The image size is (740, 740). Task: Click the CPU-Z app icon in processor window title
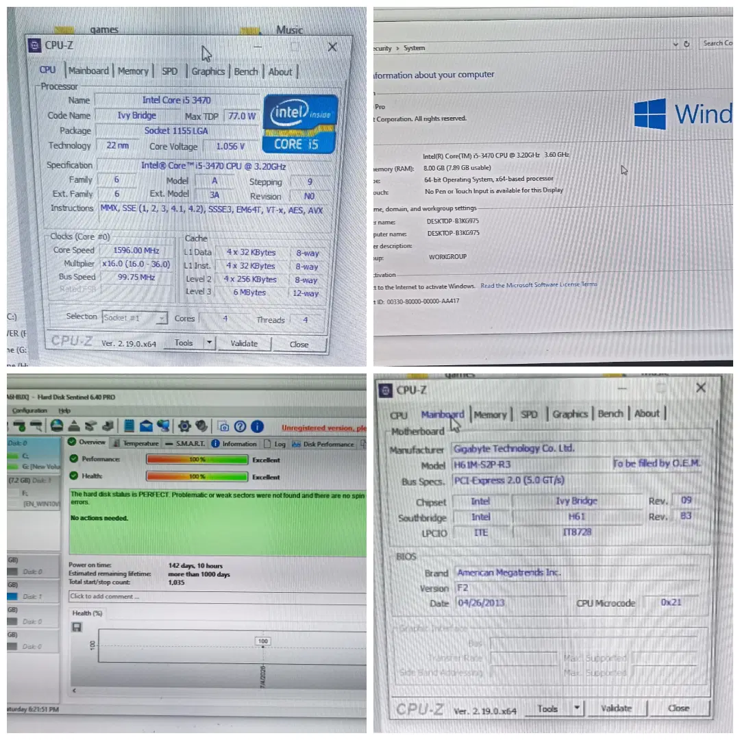34,45
